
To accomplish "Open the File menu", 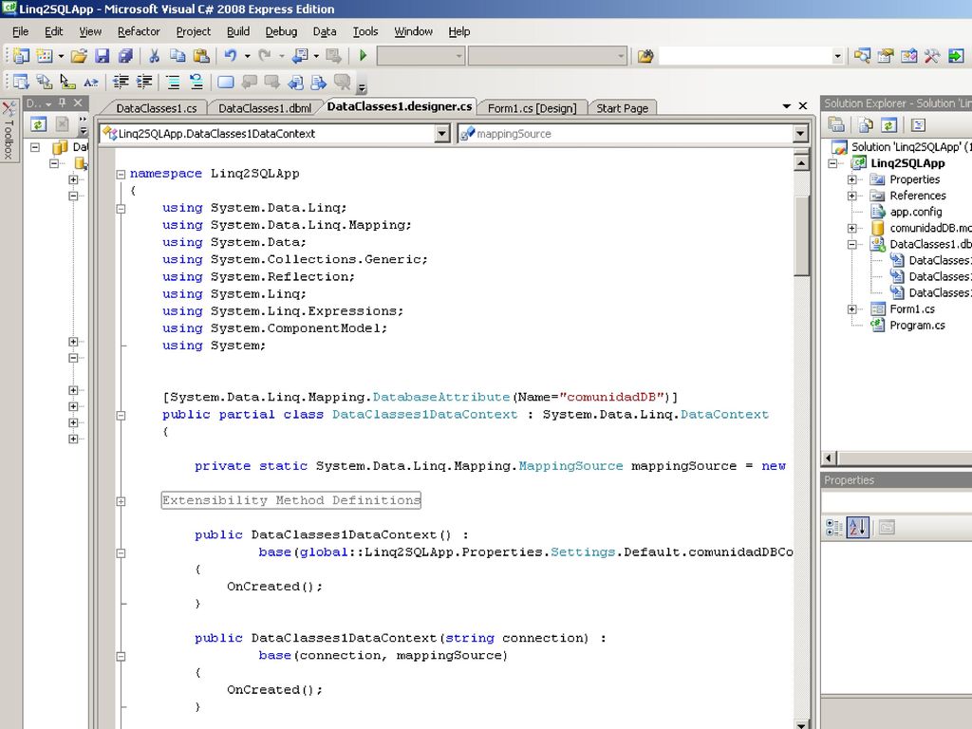I will (21, 31).
